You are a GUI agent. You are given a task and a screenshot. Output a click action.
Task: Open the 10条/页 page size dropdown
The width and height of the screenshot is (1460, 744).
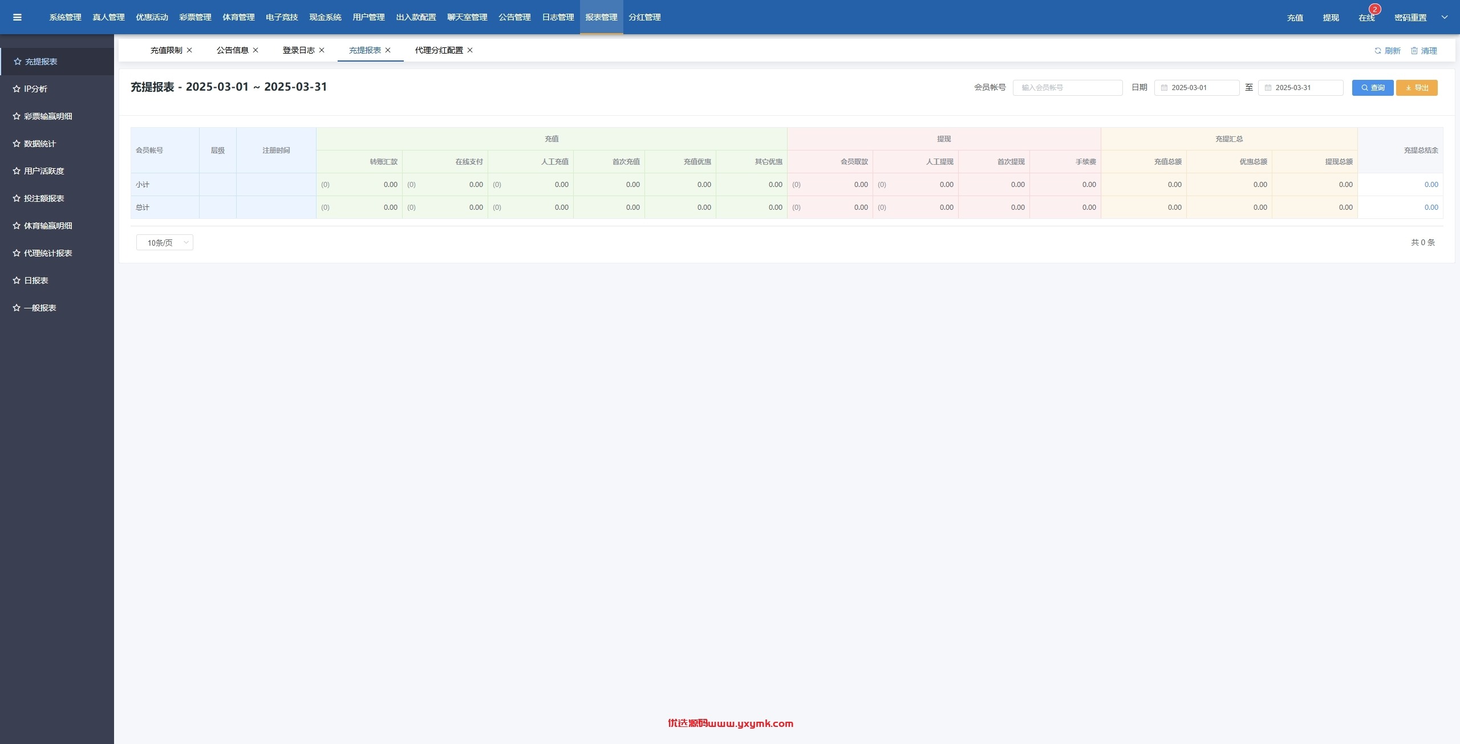coord(165,242)
